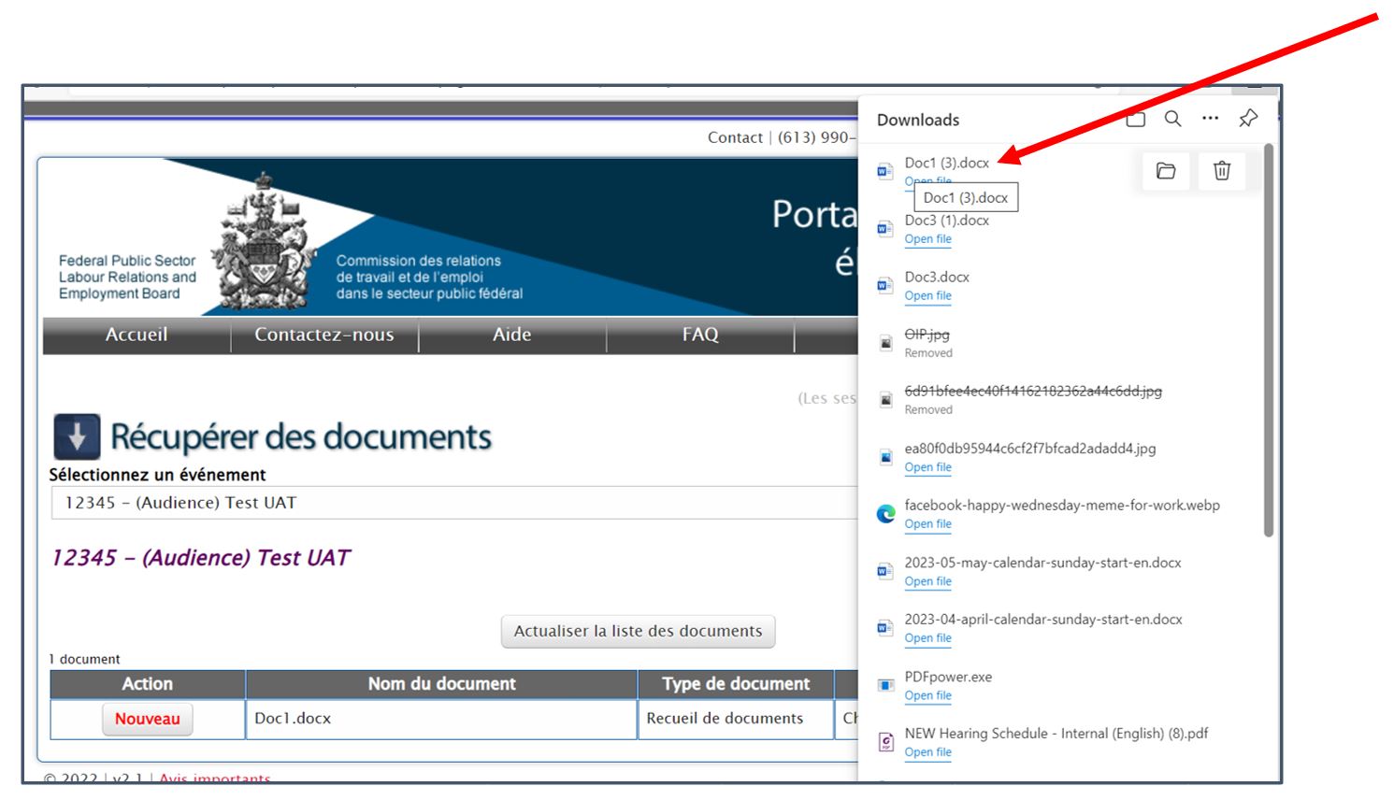Open the FAQ menu item
Screen dimensions: 1394x800
[x=700, y=335]
